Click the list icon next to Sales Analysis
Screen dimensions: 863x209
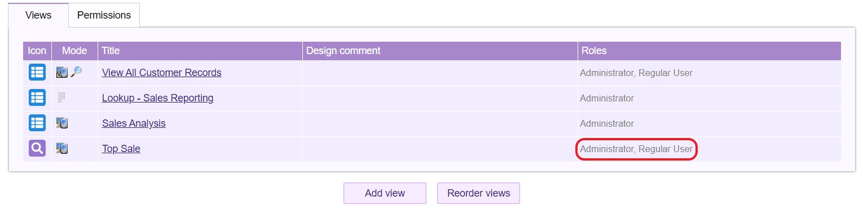(x=37, y=123)
